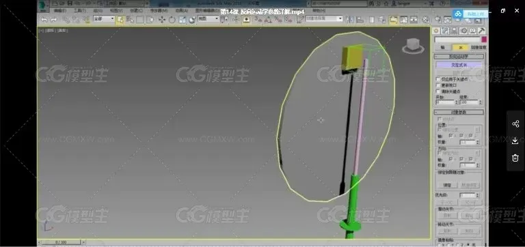Activate the Select Object tool

tap(120, 20)
